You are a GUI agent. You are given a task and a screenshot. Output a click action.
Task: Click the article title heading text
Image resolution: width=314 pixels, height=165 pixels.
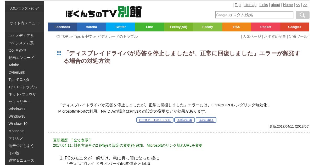tap(182, 57)
